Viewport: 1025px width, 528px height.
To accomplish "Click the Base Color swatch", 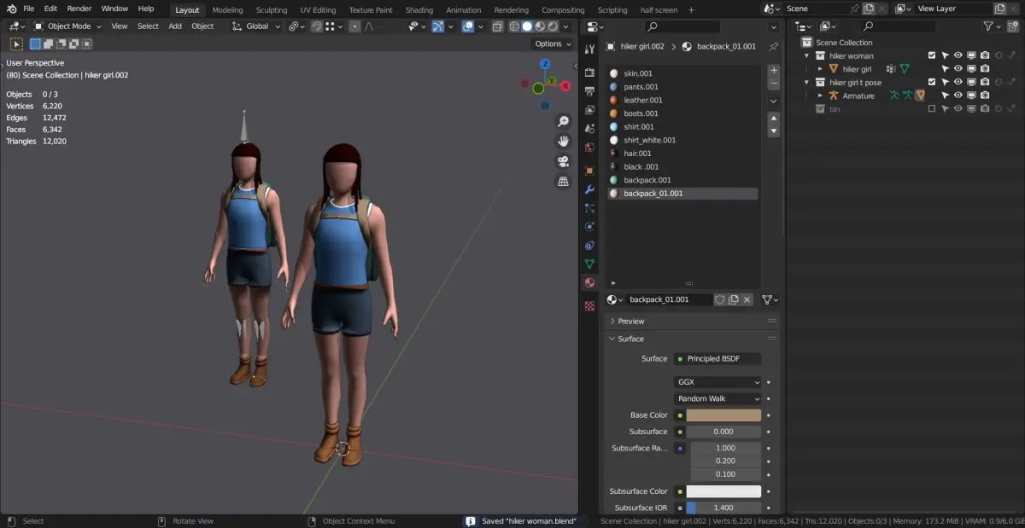I will coord(723,415).
